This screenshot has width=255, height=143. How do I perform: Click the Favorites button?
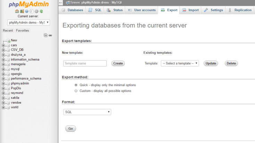click(23, 31)
